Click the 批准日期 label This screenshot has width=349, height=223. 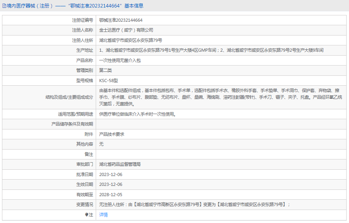(85, 174)
